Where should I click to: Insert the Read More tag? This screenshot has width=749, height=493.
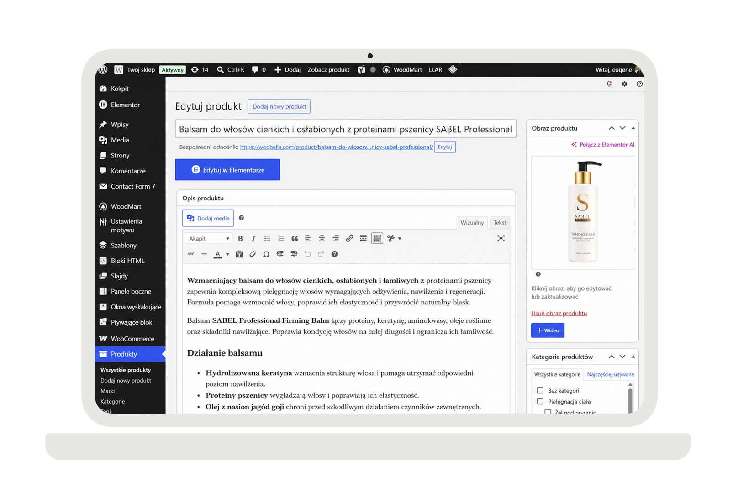363,238
